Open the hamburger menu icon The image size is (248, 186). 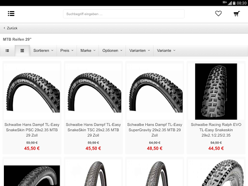(x=11, y=14)
